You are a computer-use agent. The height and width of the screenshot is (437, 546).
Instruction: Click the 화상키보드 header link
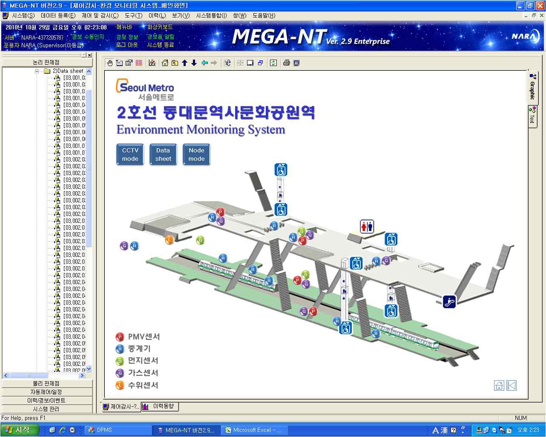(160, 27)
